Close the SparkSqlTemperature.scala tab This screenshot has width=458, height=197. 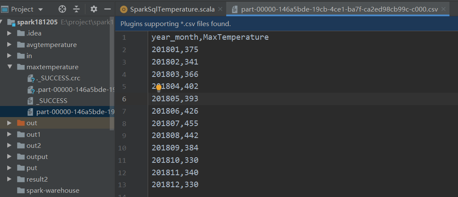coord(220,9)
